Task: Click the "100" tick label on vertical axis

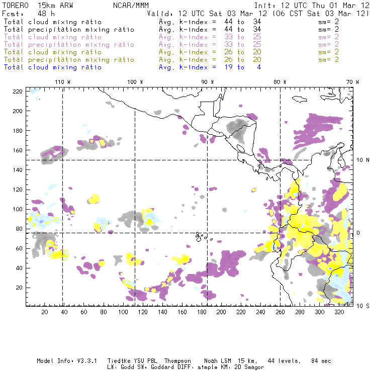Action: coord(18,209)
